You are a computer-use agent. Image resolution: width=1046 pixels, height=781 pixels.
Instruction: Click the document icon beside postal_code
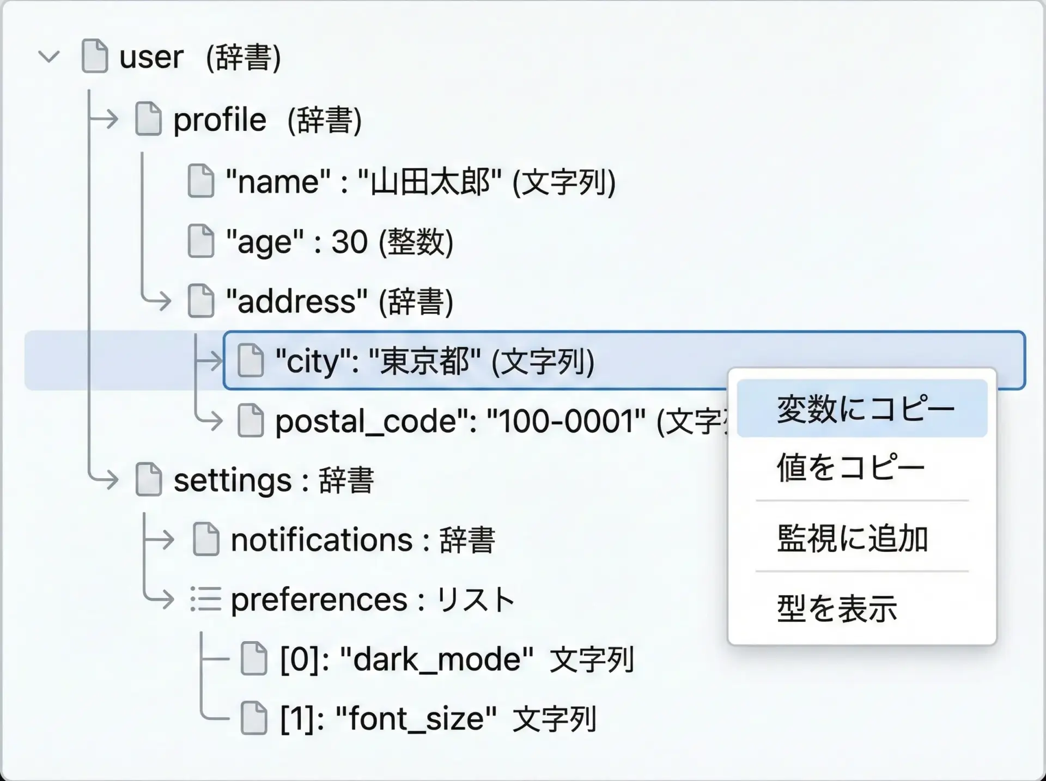(251, 420)
